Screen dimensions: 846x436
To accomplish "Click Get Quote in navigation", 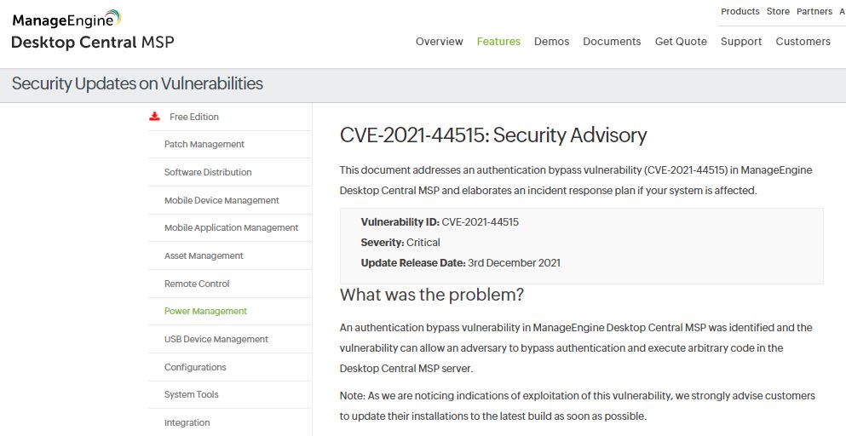I will click(681, 42).
